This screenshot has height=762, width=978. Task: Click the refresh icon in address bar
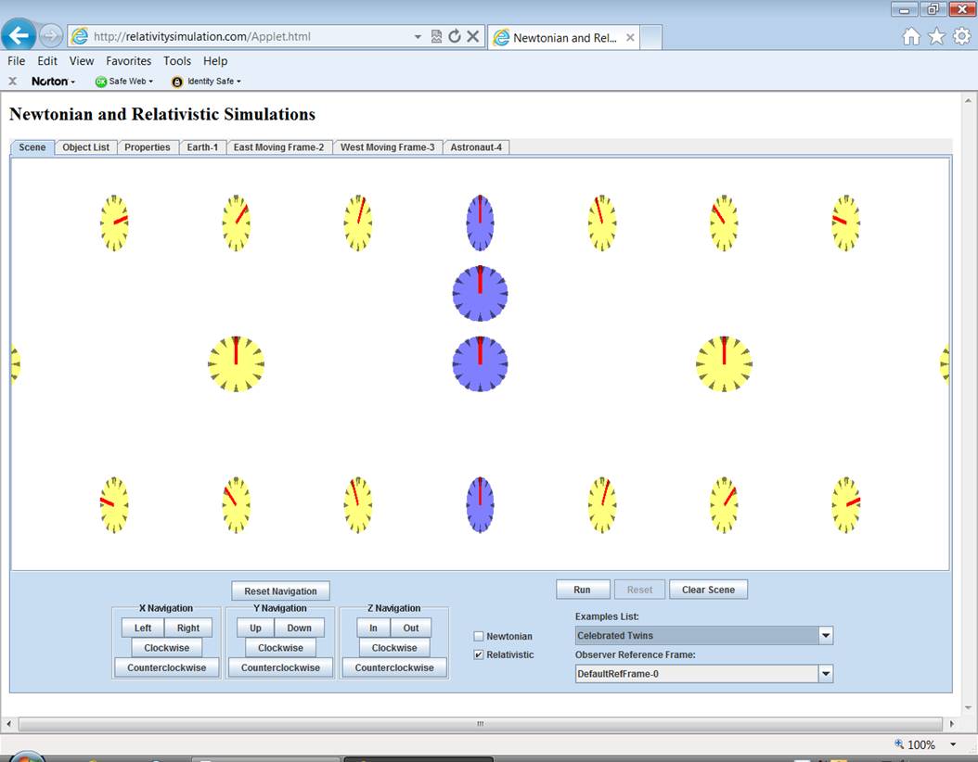coord(455,37)
